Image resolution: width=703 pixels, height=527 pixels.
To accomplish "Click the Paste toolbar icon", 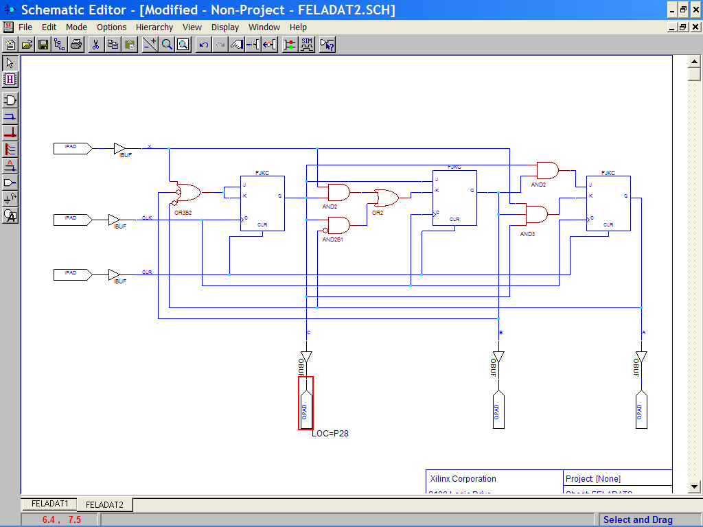I will [130, 45].
